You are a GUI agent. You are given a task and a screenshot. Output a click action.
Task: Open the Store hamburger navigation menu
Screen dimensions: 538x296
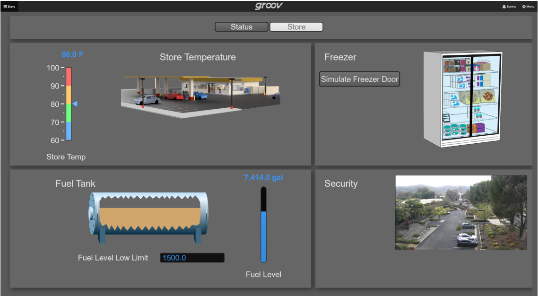(x=9, y=7)
